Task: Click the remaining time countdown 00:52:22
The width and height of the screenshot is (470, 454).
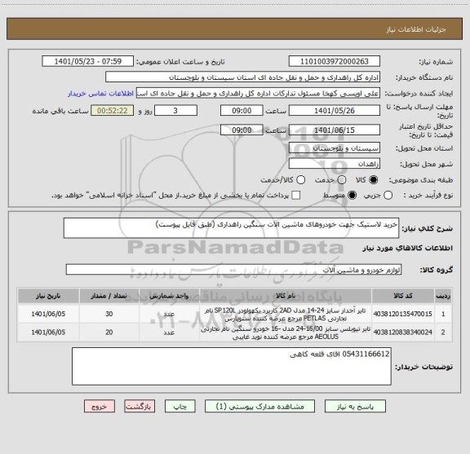Action: tap(113, 111)
